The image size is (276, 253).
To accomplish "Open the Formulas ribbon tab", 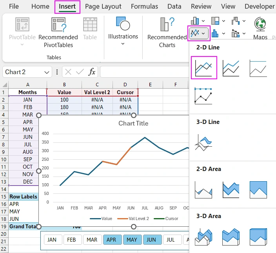I will pyautogui.click(x=144, y=7).
